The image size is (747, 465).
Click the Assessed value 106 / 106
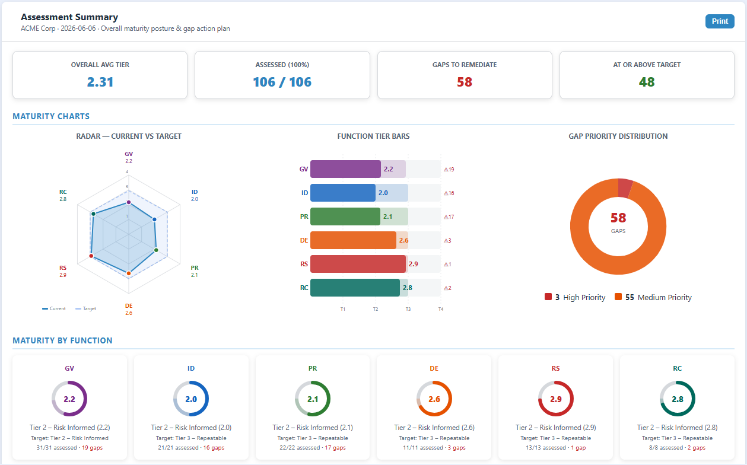tap(282, 82)
